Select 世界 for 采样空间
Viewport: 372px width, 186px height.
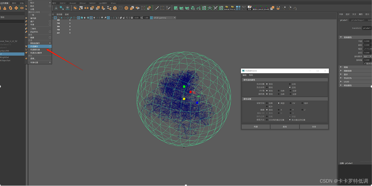click(x=267, y=103)
